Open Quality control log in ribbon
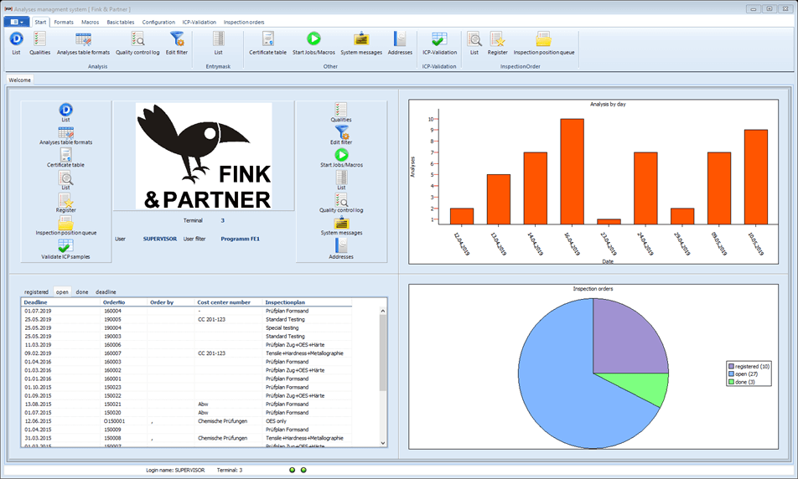Viewport: 798px width, 479px height. (137, 44)
